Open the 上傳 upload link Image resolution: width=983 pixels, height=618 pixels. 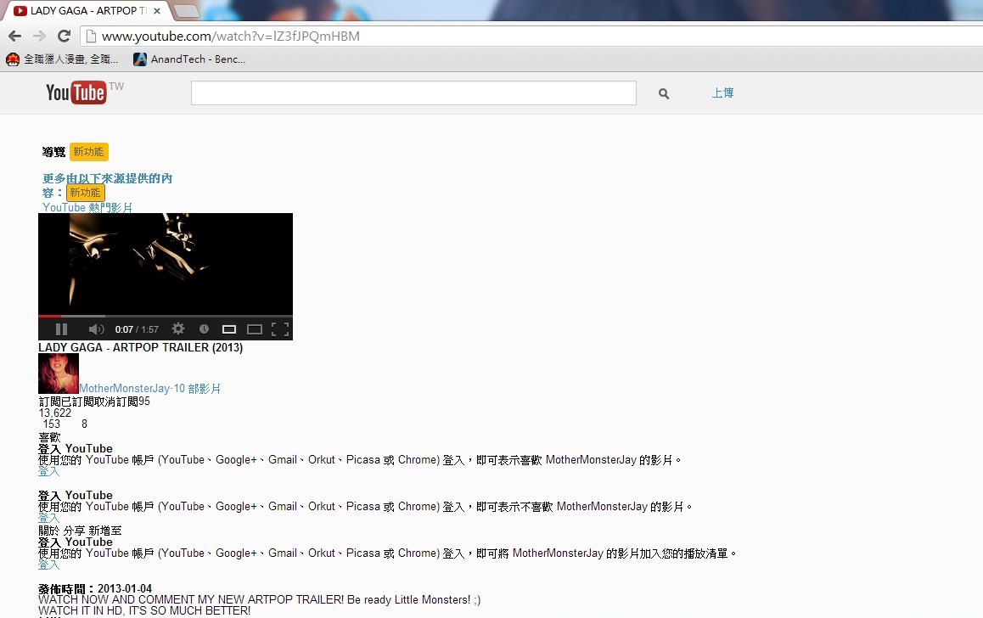(723, 93)
